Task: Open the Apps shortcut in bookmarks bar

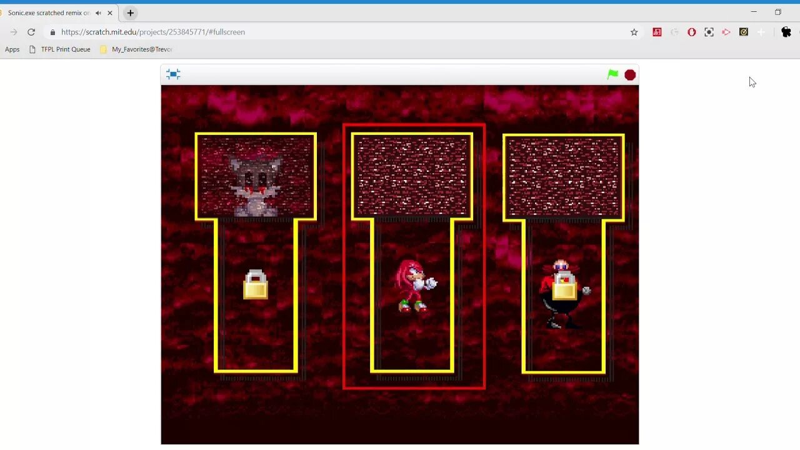Action: coord(12,49)
